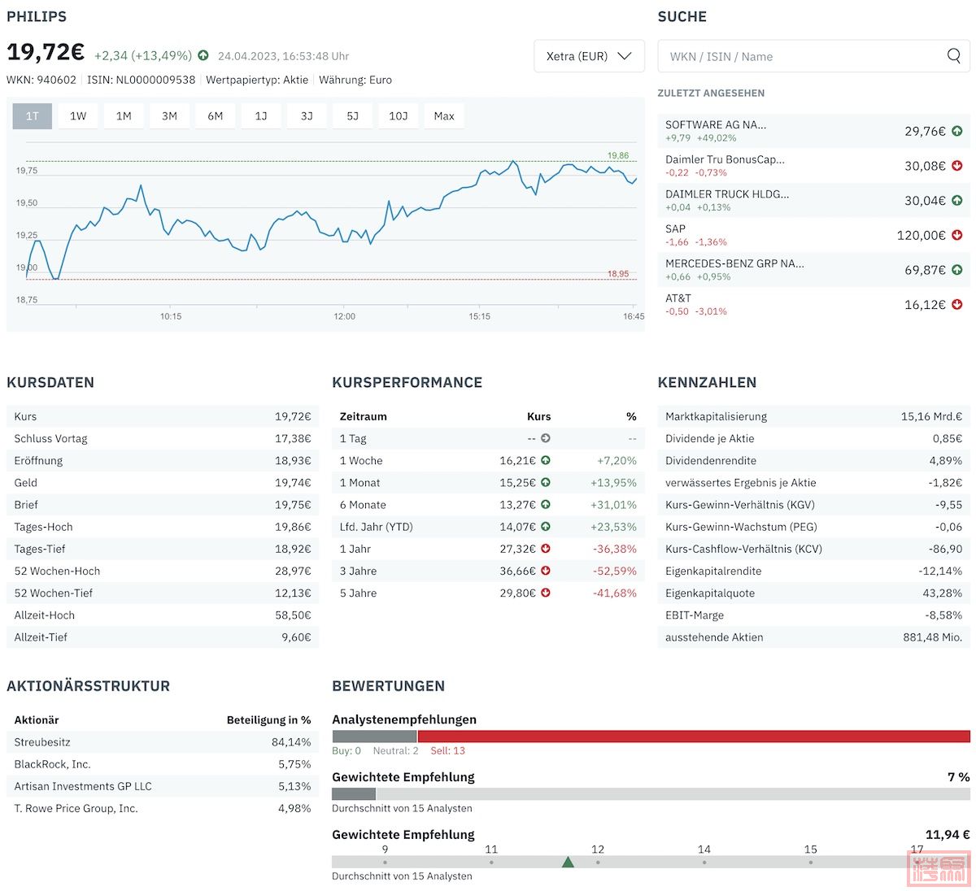Image resolution: width=976 pixels, height=891 pixels.
Task: Click the 52 Wochen-Hoch value 28,97€
Action: point(293,571)
